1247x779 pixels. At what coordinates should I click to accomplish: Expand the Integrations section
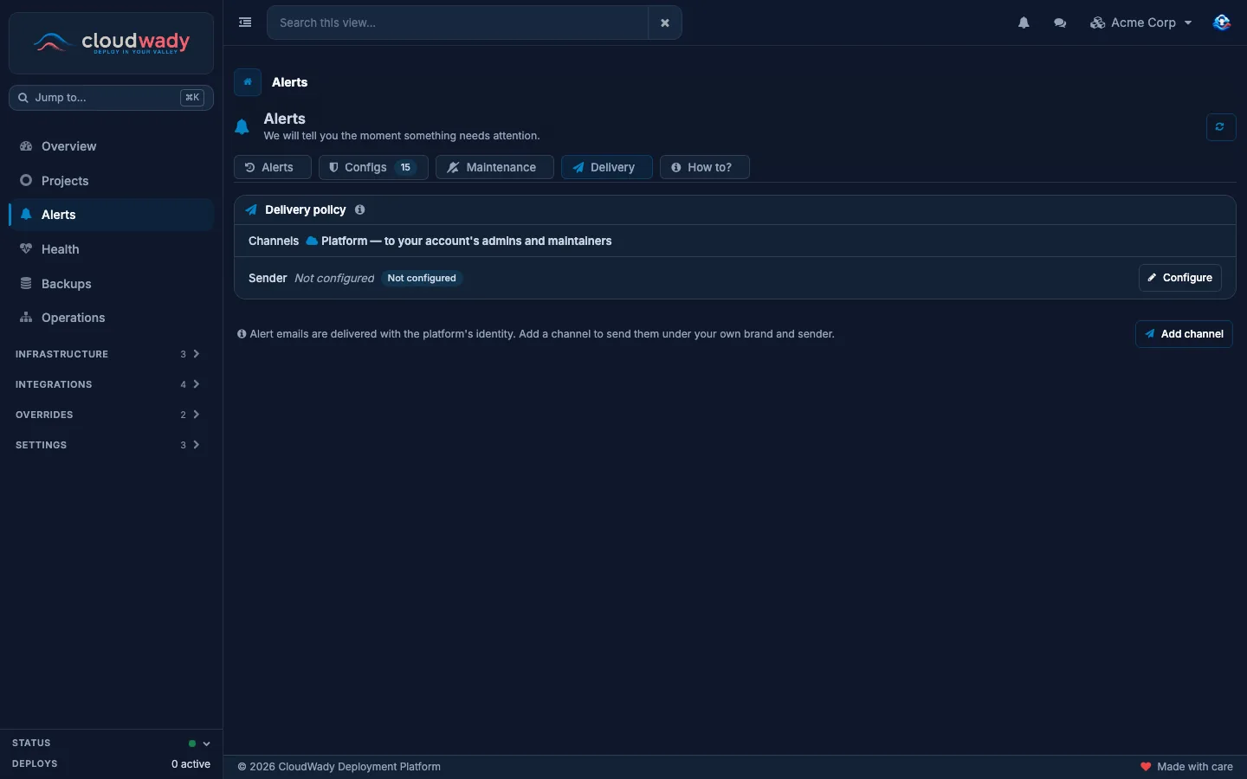108,384
